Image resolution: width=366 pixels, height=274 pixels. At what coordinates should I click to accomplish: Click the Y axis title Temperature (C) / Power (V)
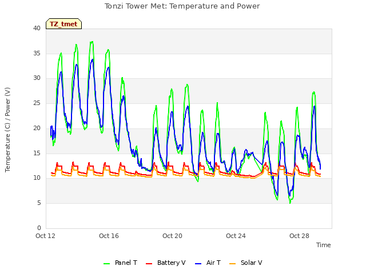coord(7,130)
